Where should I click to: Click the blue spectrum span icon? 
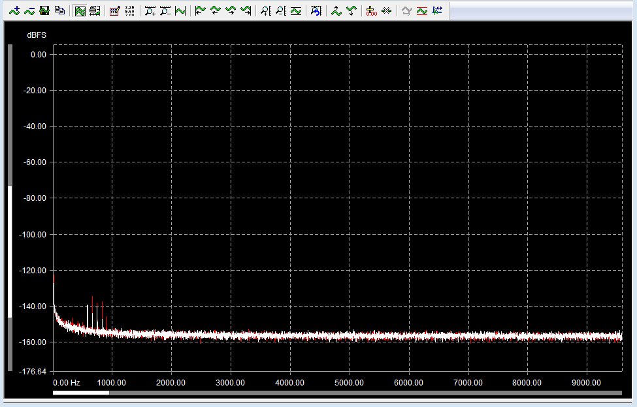point(437,11)
